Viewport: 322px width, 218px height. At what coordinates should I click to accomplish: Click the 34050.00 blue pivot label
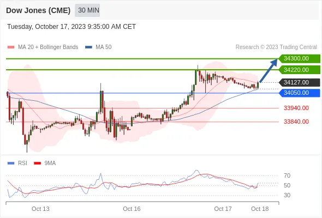click(300, 93)
